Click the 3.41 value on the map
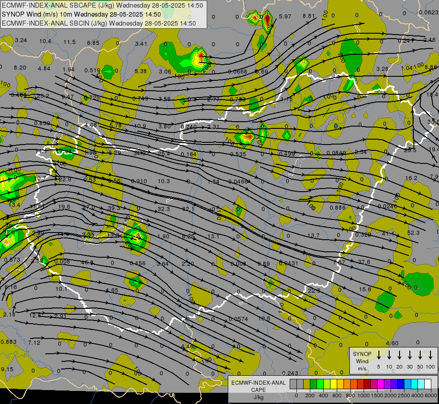Viewport: 439px width, 404px height. click(141, 44)
